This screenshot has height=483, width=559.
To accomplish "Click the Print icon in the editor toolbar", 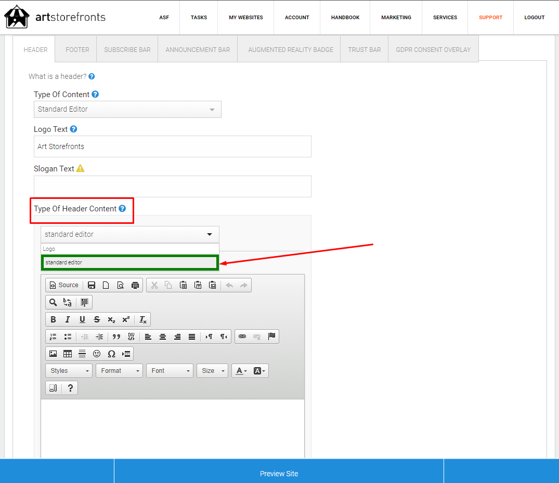I will click(135, 285).
